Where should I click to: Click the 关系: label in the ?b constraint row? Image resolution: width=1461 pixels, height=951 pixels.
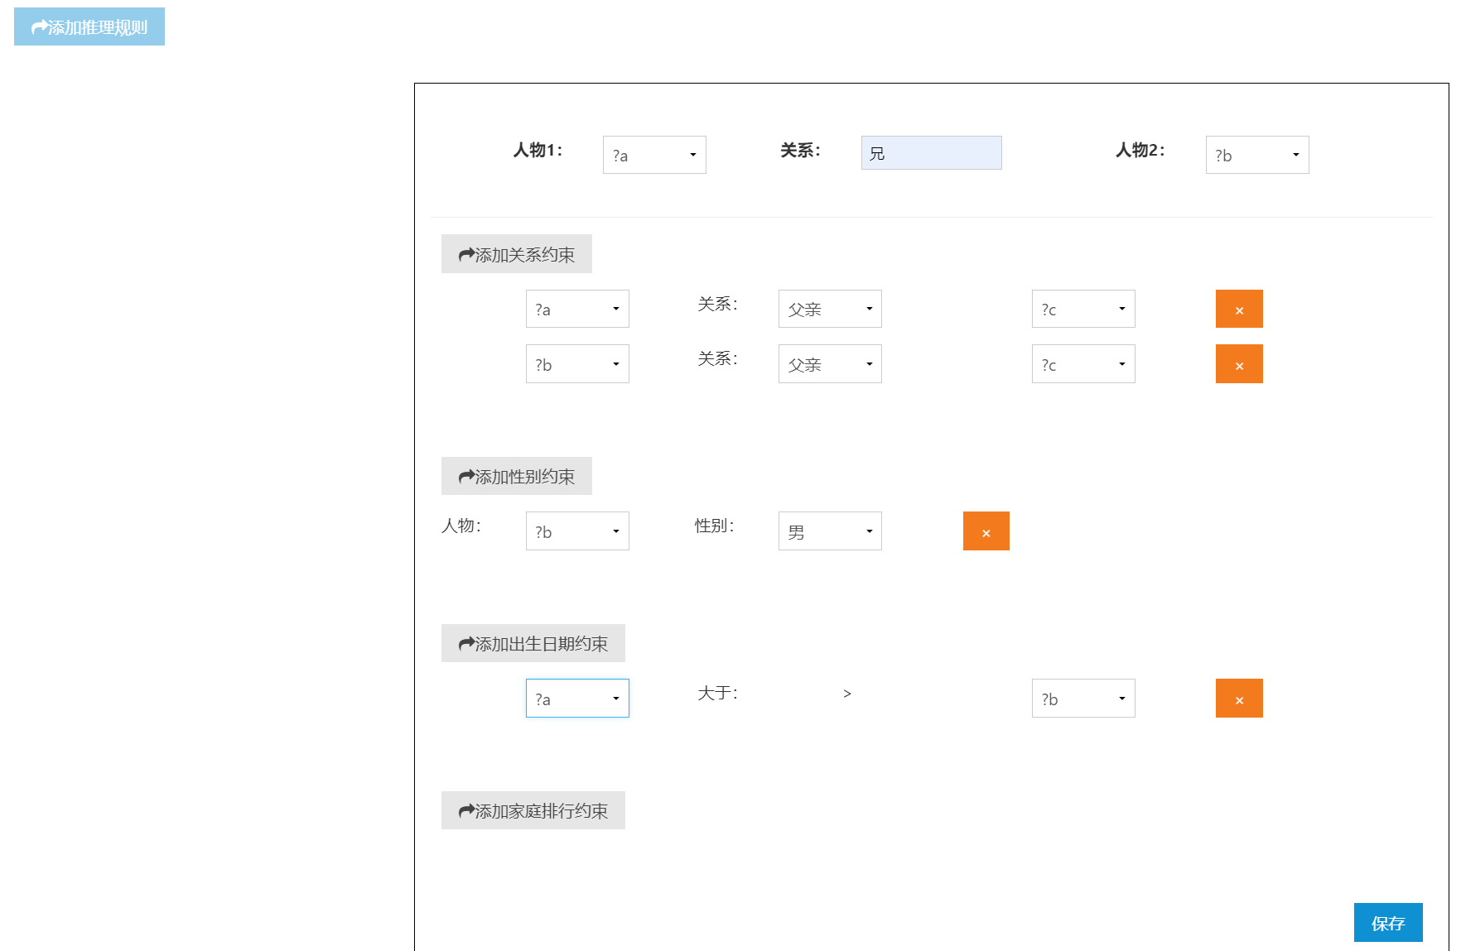pyautogui.click(x=717, y=358)
